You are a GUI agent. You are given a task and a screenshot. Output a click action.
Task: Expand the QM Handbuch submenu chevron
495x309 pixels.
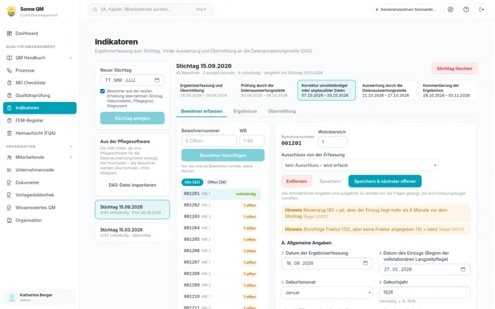pyautogui.click(x=71, y=58)
